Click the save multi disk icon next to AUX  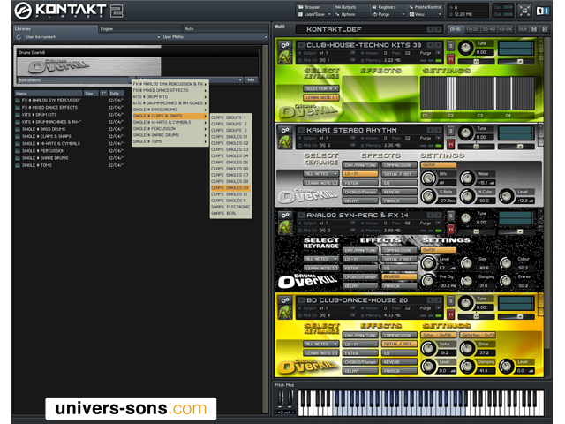coord(534,29)
